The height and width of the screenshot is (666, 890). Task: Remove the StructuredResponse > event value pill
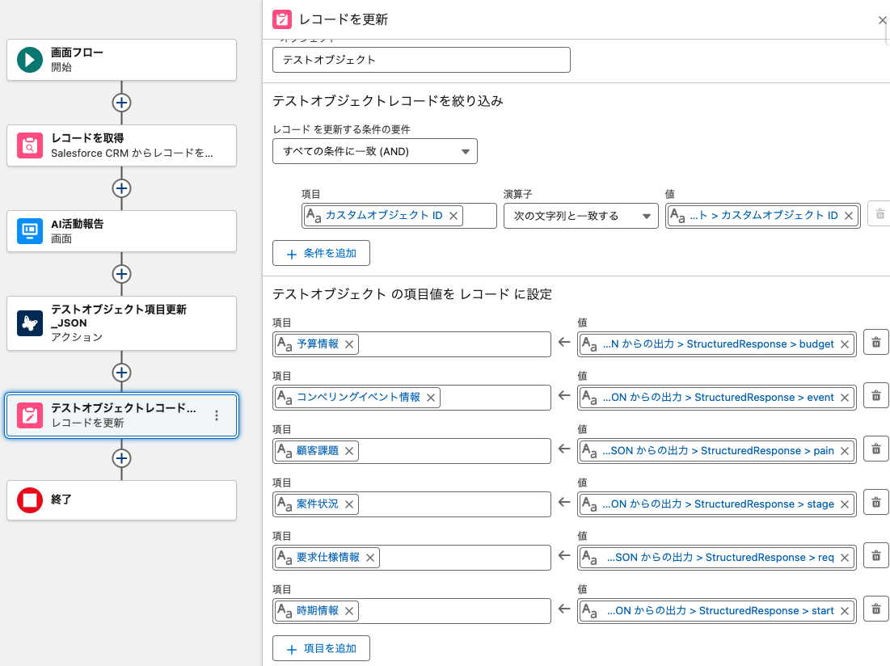tap(845, 398)
